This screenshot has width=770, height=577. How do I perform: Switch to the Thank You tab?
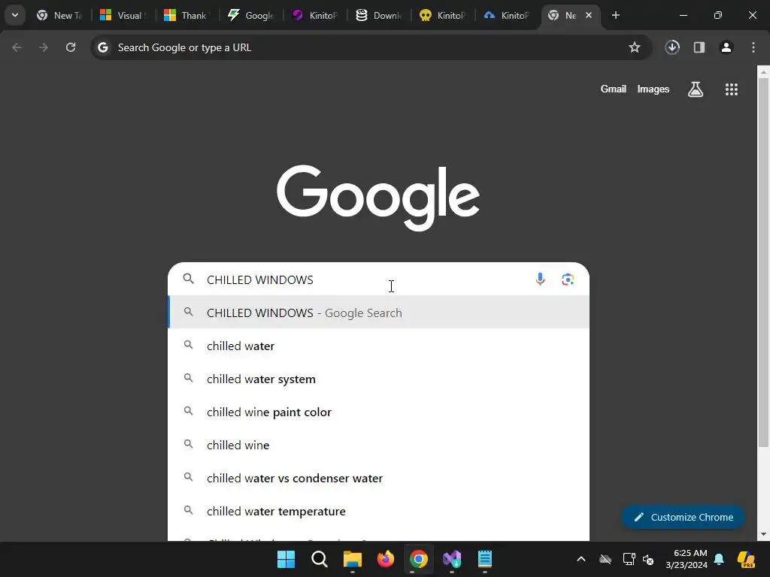pyautogui.click(x=187, y=15)
